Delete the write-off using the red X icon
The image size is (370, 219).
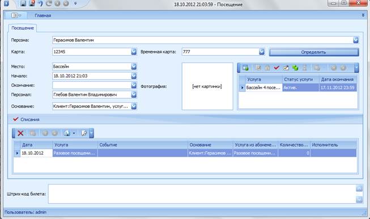click(20, 133)
